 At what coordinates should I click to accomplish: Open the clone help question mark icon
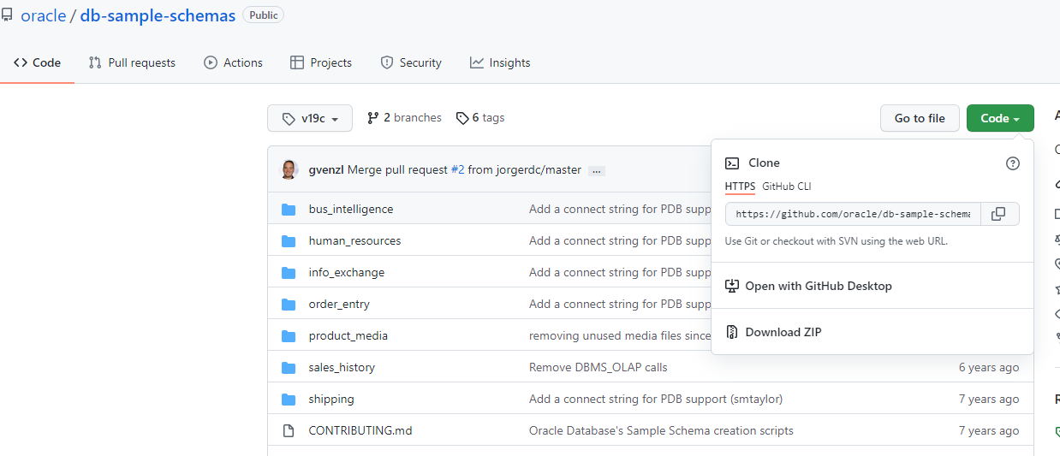1013,163
